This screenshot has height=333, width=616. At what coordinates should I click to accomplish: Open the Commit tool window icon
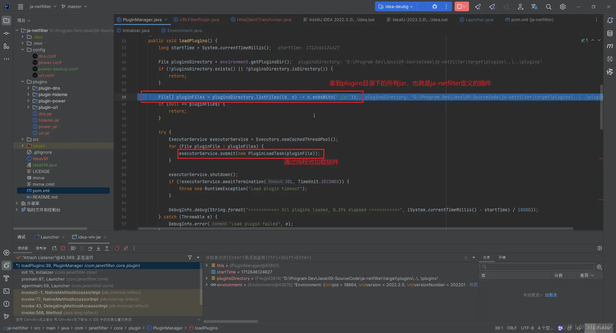[x=6, y=33]
